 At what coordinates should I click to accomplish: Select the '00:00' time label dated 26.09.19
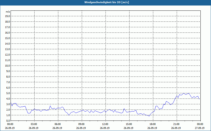pos(10,124)
